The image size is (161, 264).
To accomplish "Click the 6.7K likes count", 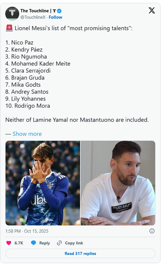I will pos(19,243).
